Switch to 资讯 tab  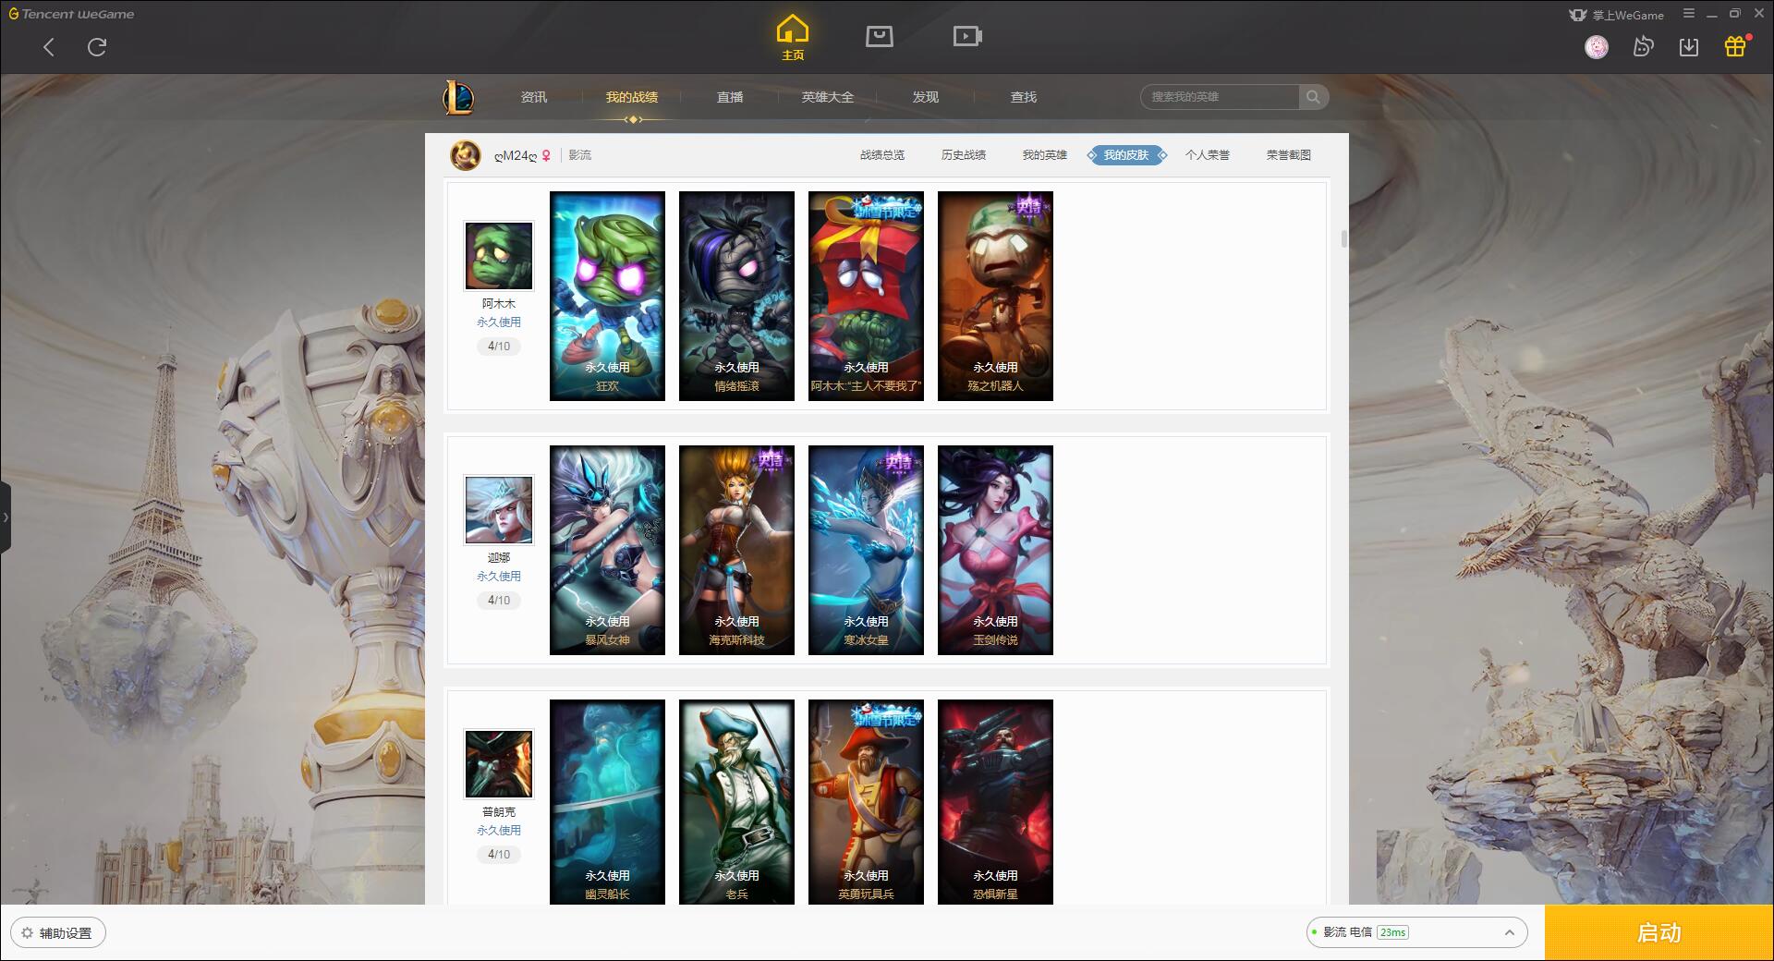pos(534,97)
